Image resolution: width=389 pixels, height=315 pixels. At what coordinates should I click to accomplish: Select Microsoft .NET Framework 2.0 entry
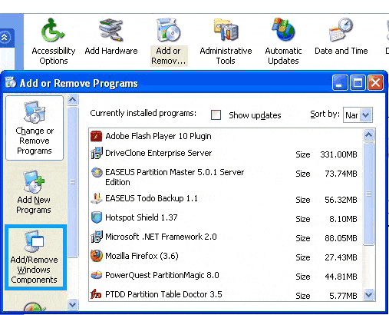(226, 237)
